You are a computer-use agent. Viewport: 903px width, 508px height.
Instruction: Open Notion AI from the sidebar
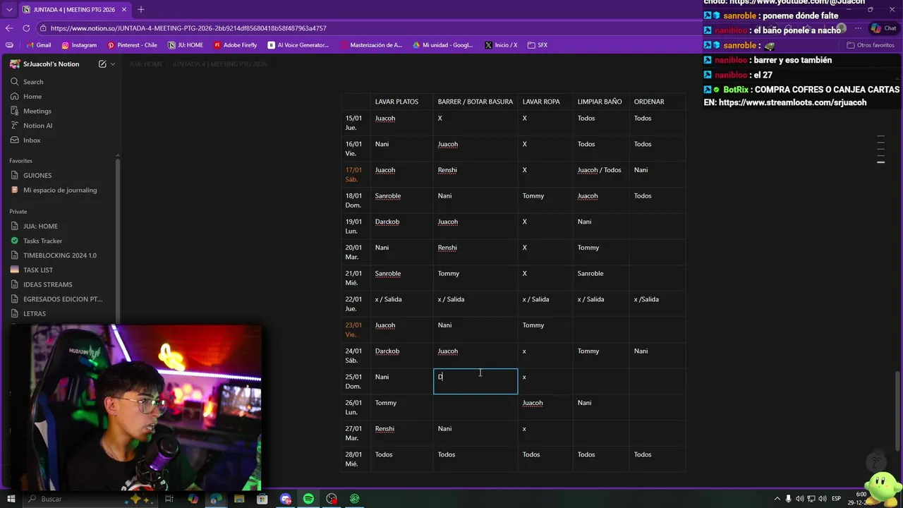61,126
